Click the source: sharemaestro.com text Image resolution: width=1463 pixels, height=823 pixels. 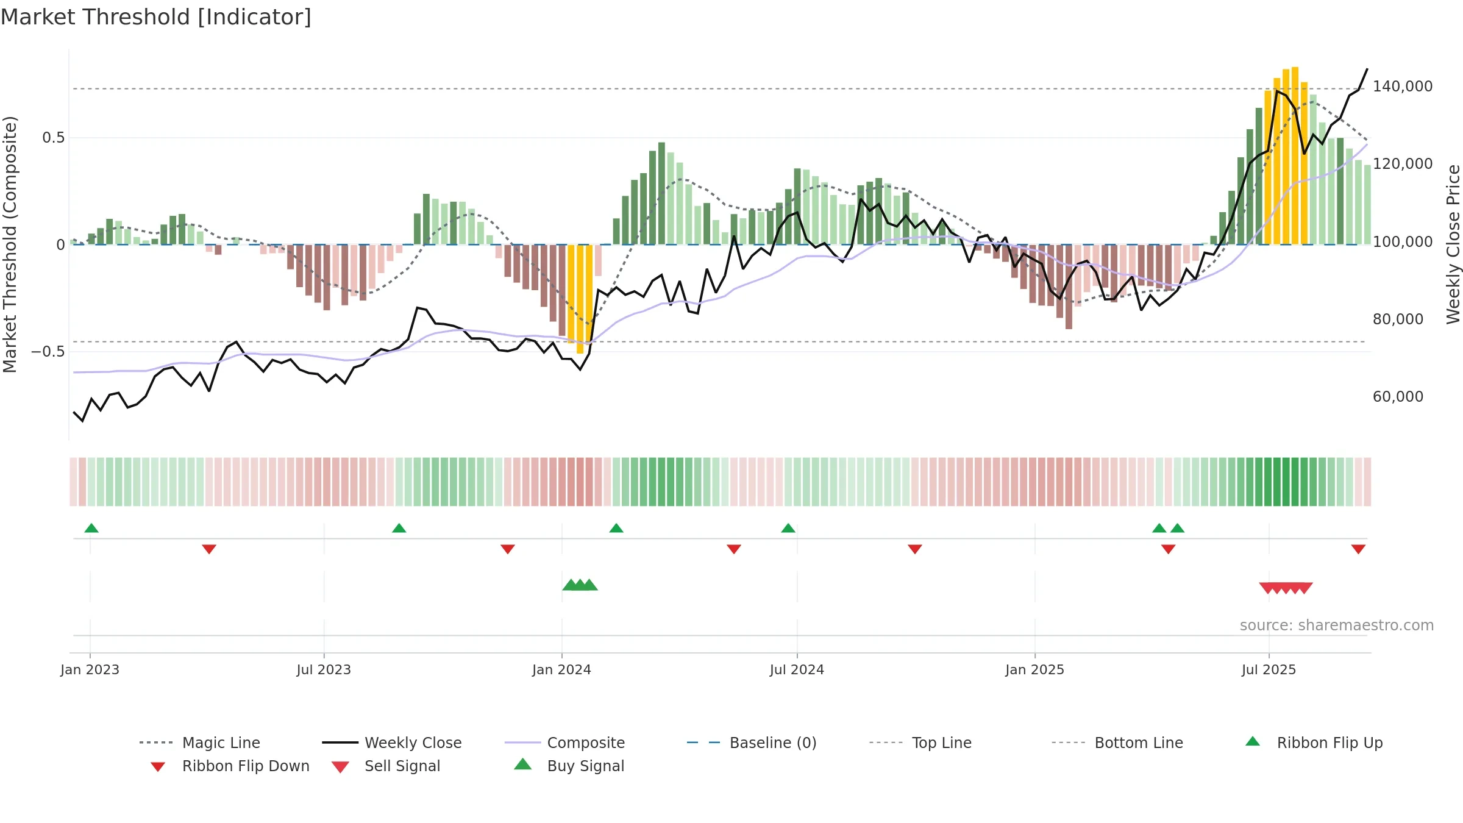[1337, 625]
